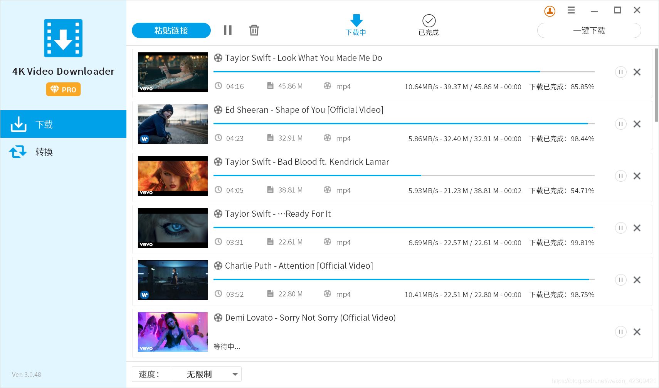The width and height of the screenshot is (659, 388).
Task: Select the Convert section in sidebar
Action: [63, 152]
